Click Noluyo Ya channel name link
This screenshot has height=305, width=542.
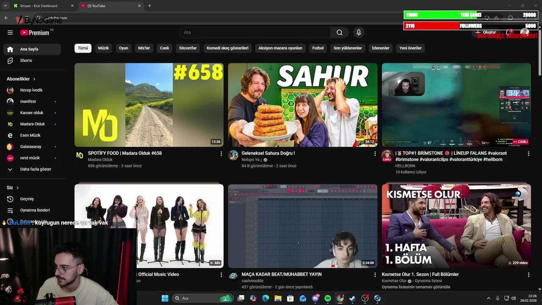coord(252,160)
